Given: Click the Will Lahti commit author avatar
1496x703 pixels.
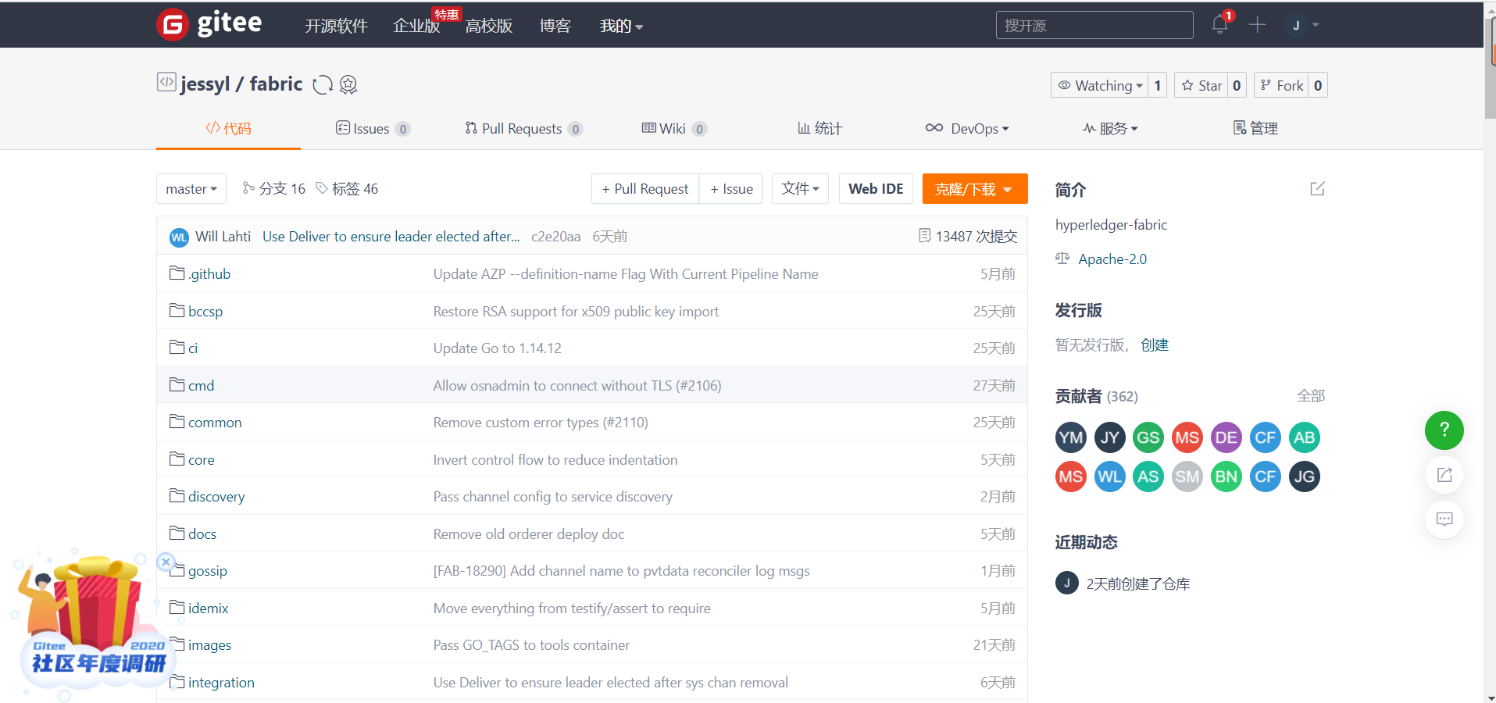Looking at the screenshot, I should point(179,237).
